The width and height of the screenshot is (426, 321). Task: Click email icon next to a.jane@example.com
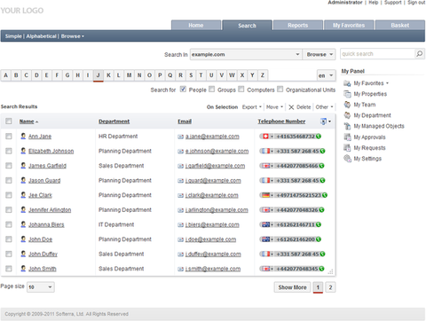(180, 137)
